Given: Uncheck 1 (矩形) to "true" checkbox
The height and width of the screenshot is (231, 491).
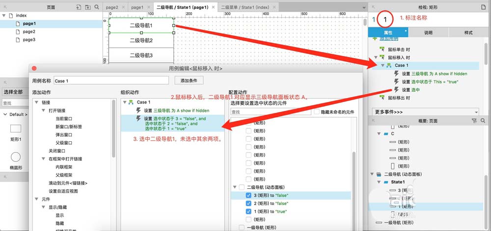Looking at the screenshot, I should pos(248,211).
